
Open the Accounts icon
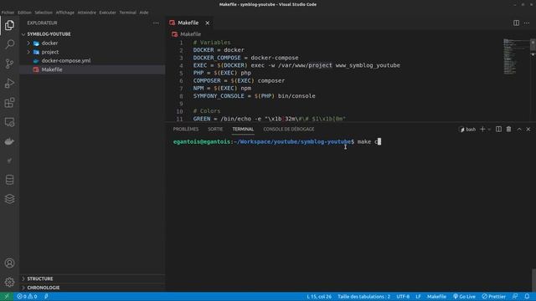(x=9, y=263)
